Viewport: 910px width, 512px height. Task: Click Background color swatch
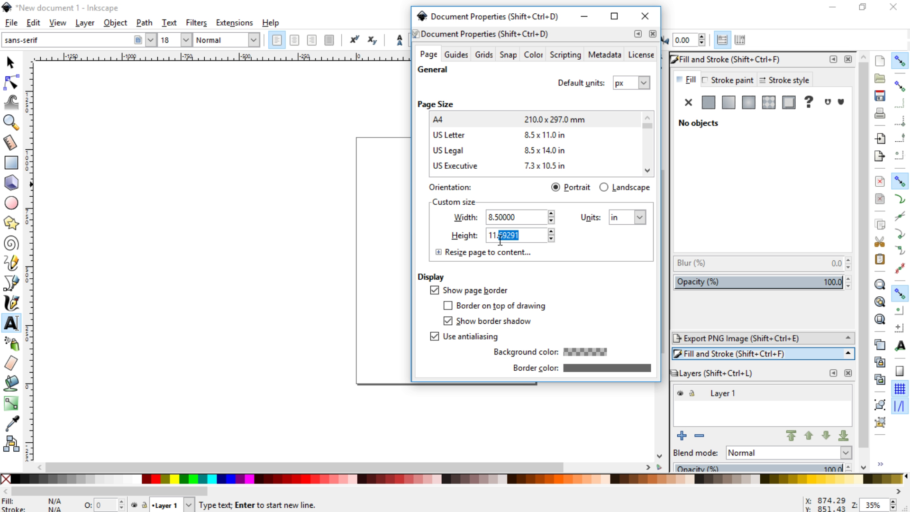[x=585, y=352]
